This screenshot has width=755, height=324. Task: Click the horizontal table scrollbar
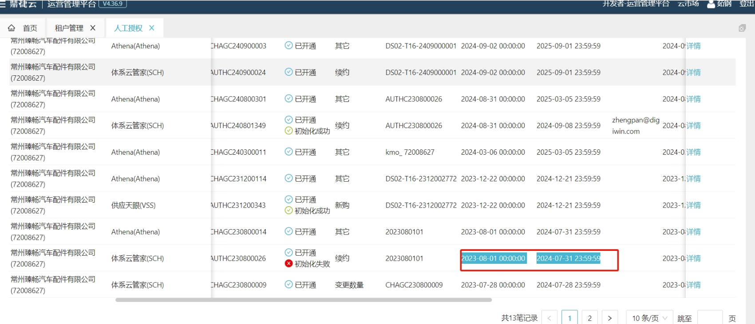(x=304, y=300)
